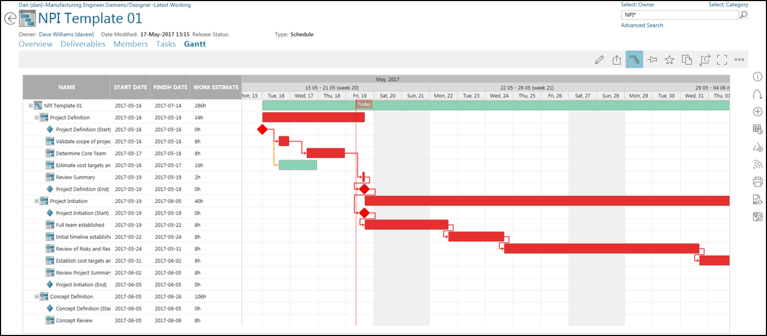Run the search with the magnifier in search box

tap(744, 14)
